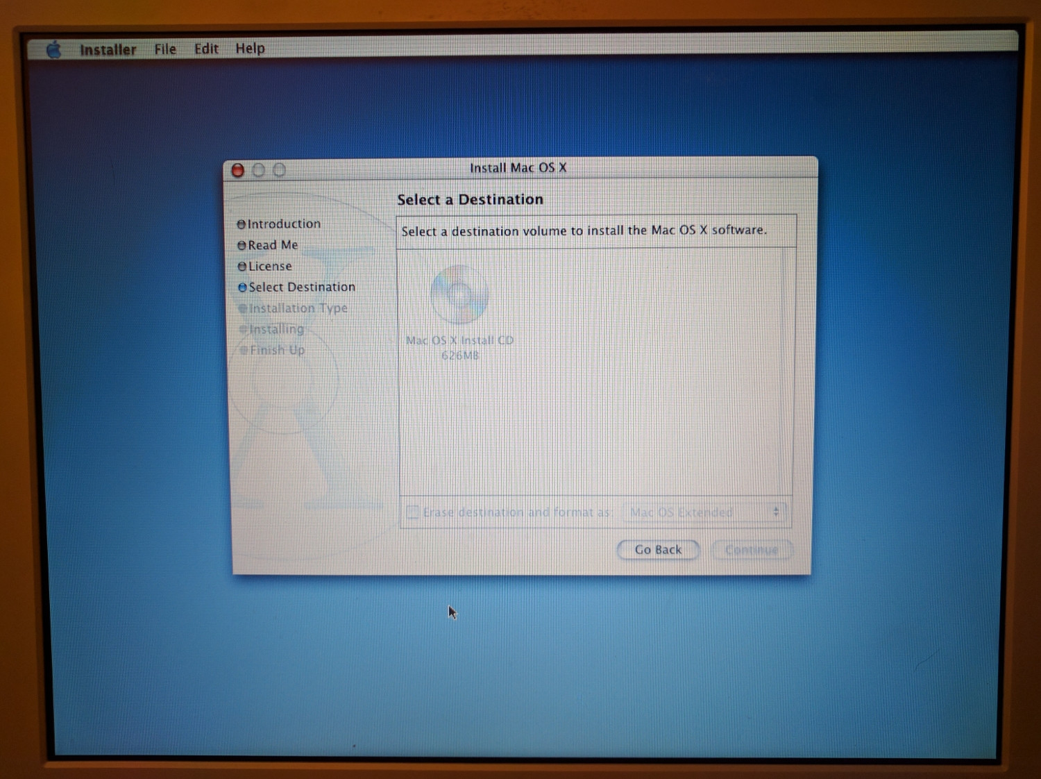Toggle Erase destination and format checkbox
The height and width of the screenshot is (779, 1041).
[x=412, y=512]
